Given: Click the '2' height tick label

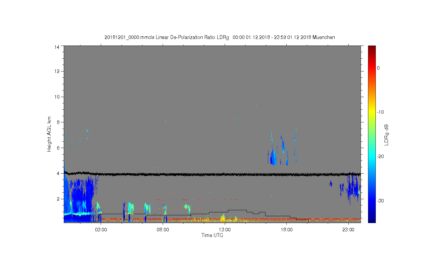Looking at the screenshot, I should tap(58, 199).
